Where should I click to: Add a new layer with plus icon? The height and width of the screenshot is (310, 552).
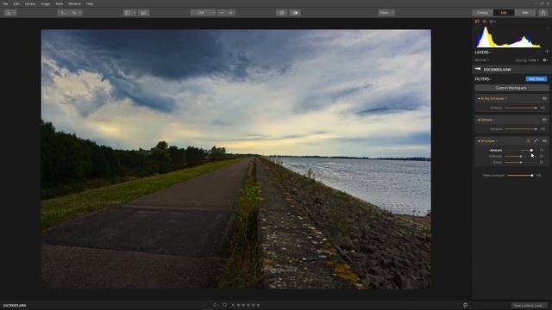pyautogui.click(x=547, y=52)
